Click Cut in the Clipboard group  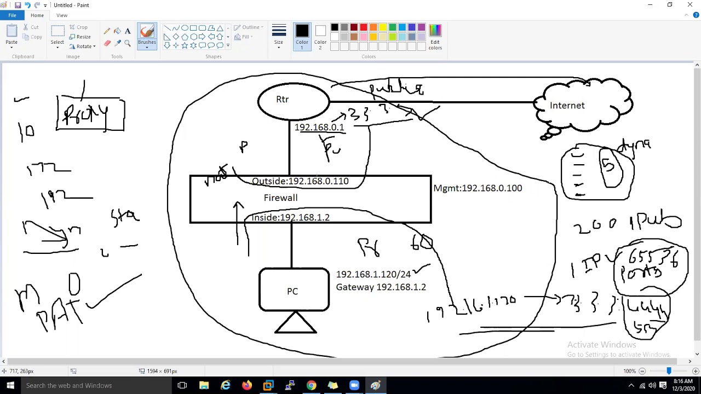(x=31, y=27)
